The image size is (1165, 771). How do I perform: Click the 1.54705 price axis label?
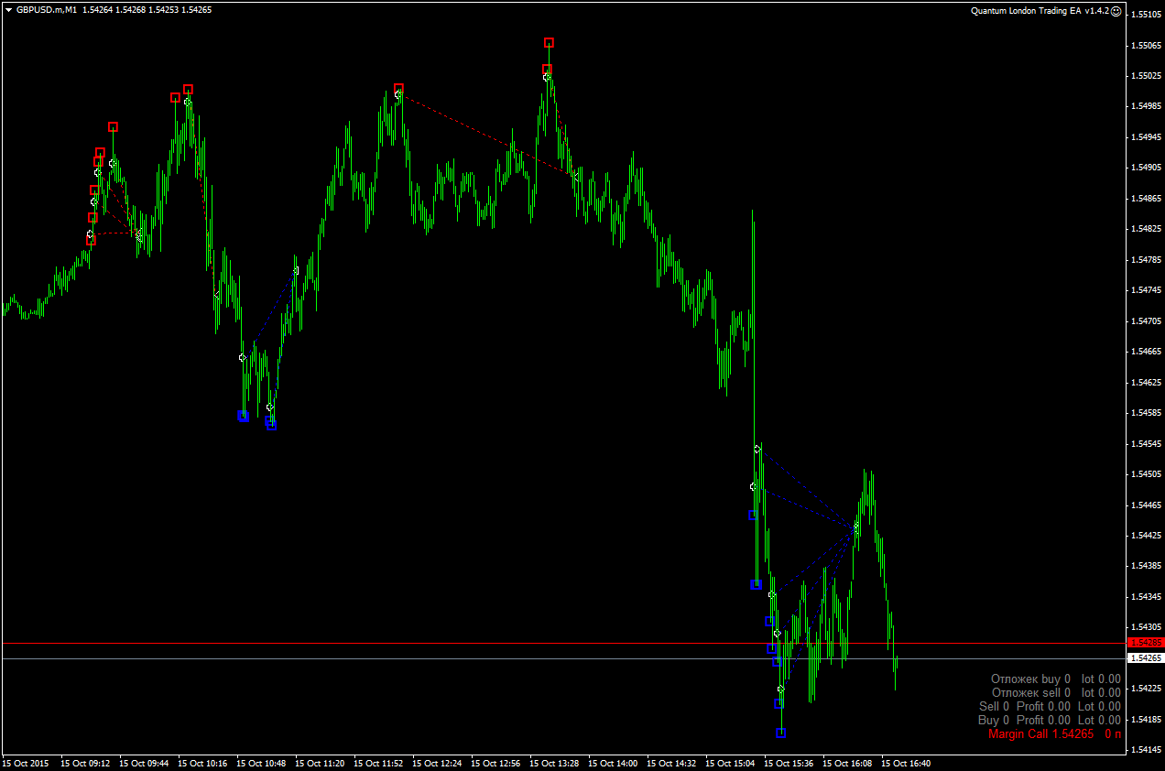pos(1148,321)
